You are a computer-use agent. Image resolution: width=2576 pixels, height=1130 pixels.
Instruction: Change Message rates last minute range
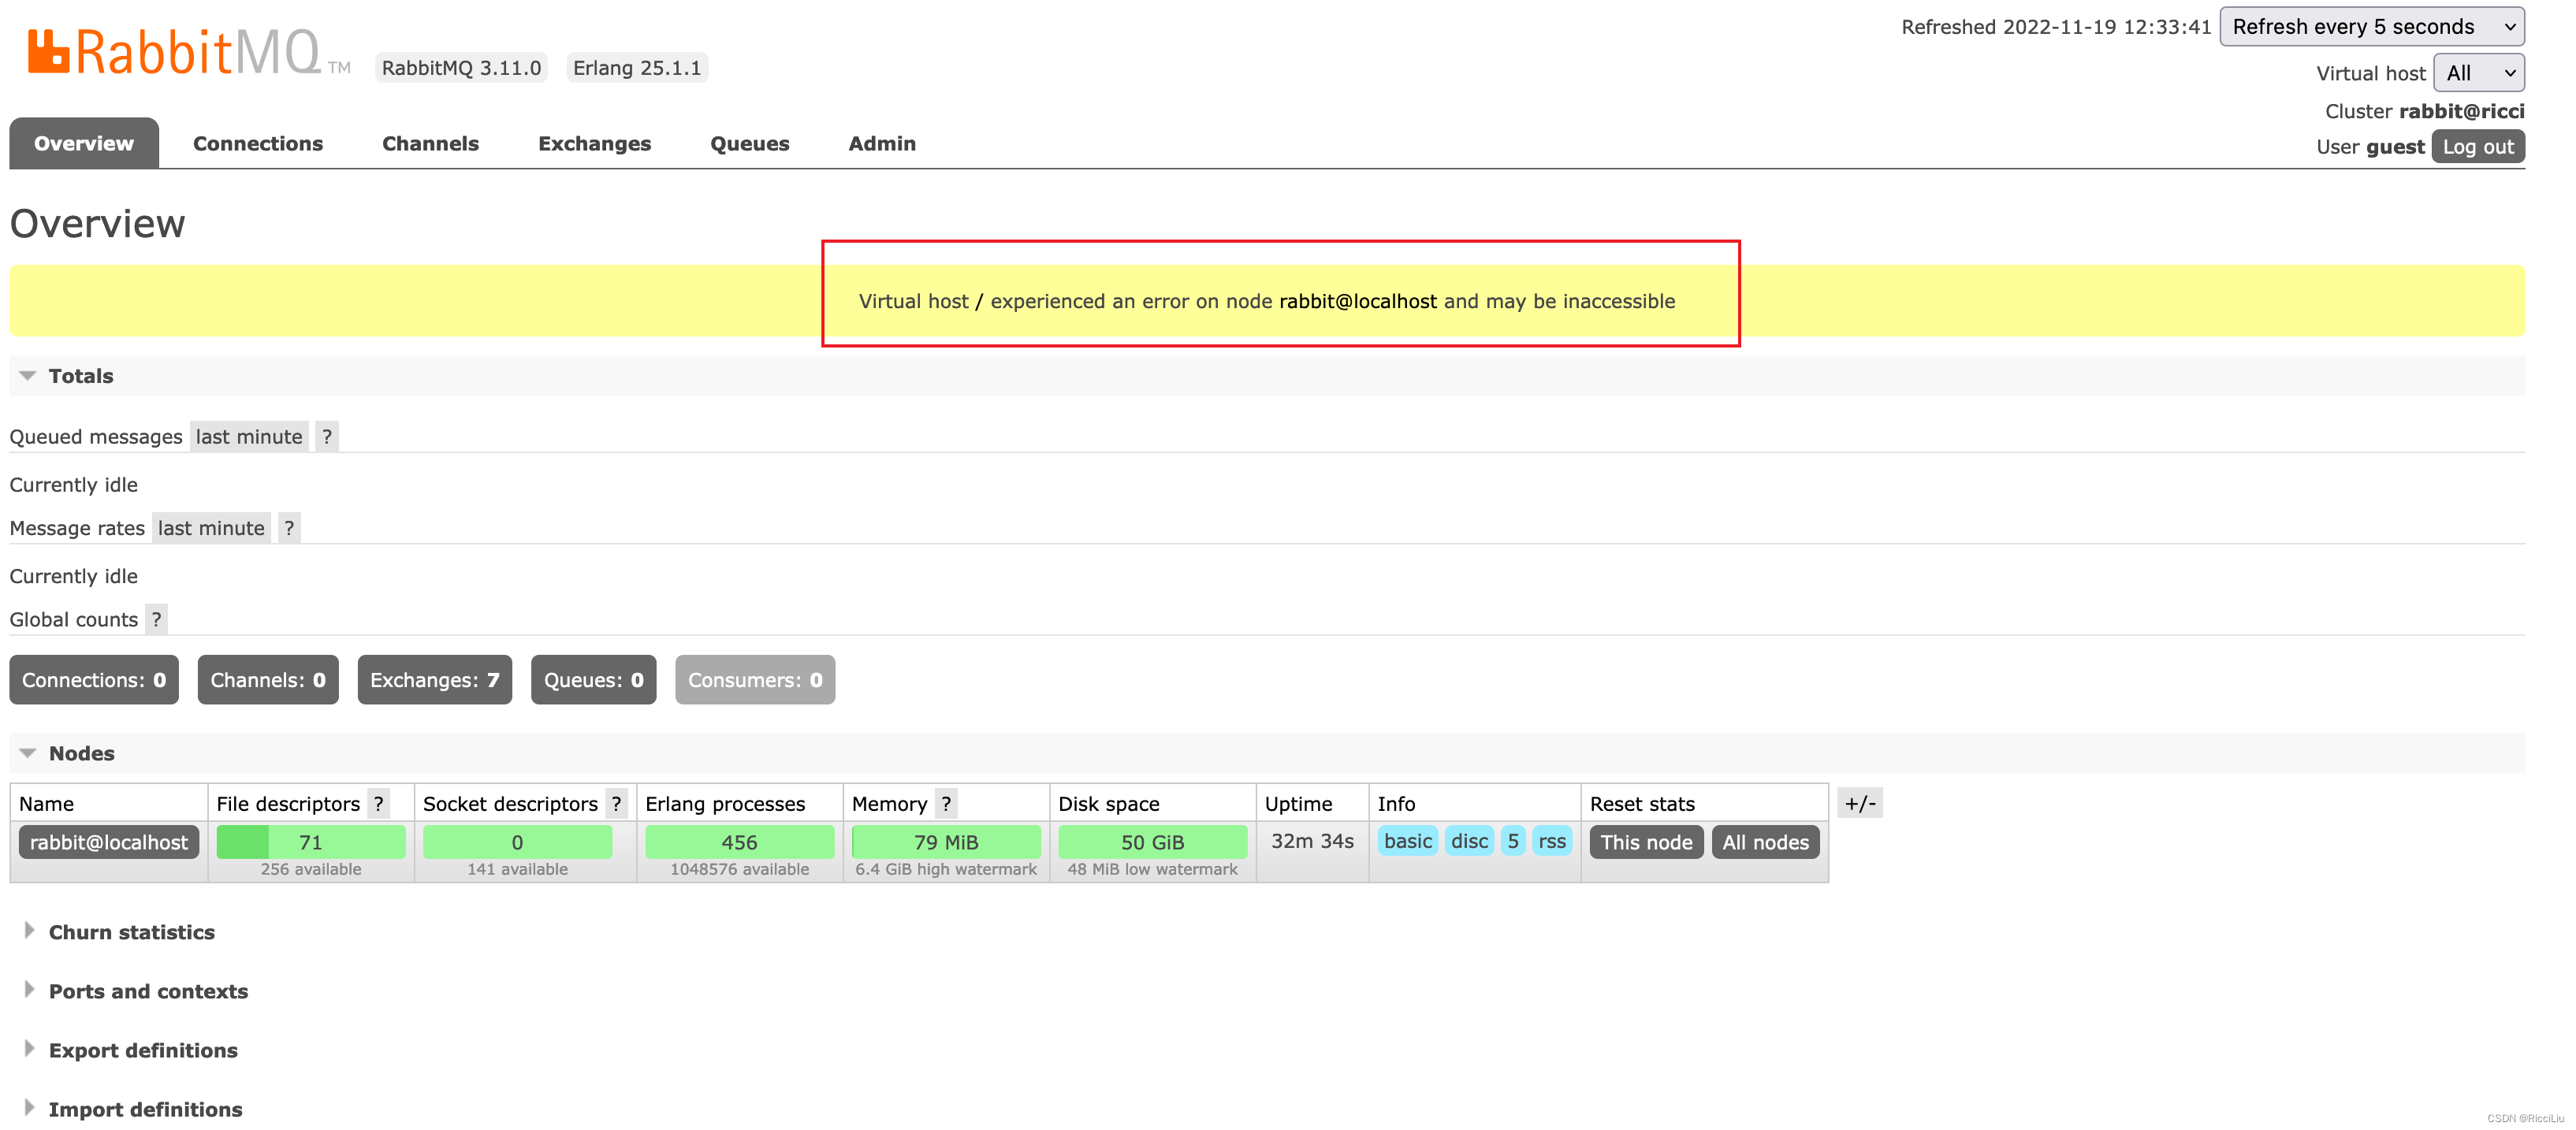click(x=211, y=528)
